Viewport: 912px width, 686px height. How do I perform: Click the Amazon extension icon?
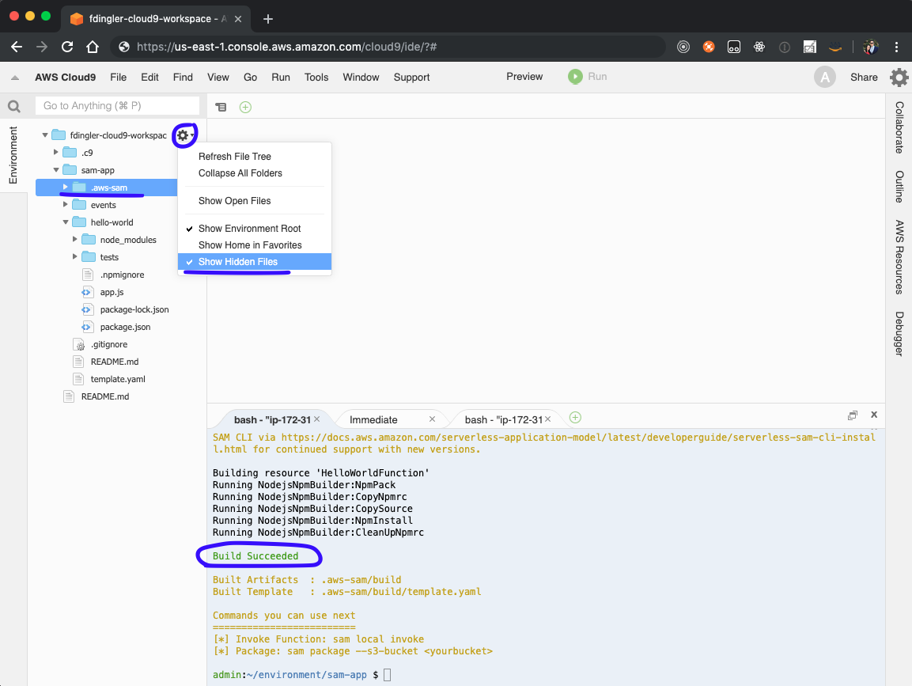click(x=835, y=47)
